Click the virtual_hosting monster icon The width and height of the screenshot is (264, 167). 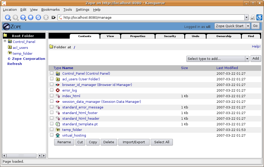coord(58,135)
